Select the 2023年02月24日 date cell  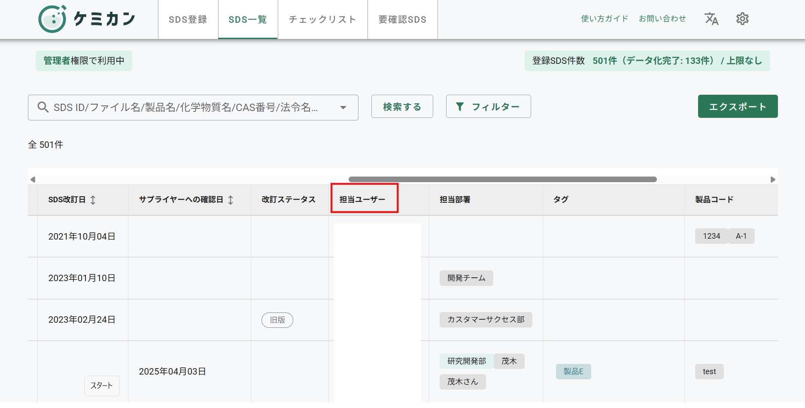click(x=82, y=320)
